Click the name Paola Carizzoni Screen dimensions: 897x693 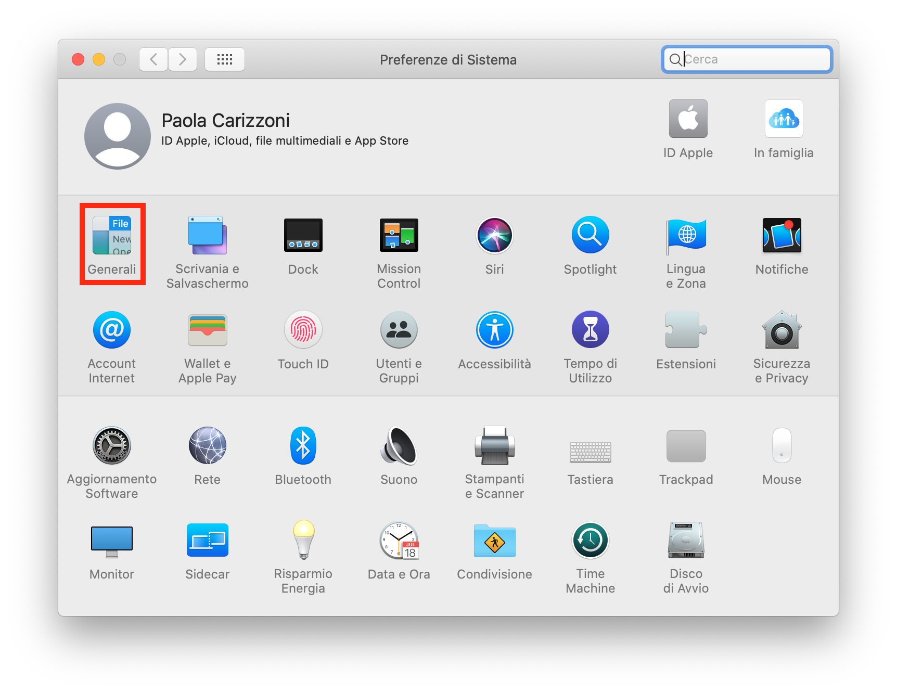[226, 121]
